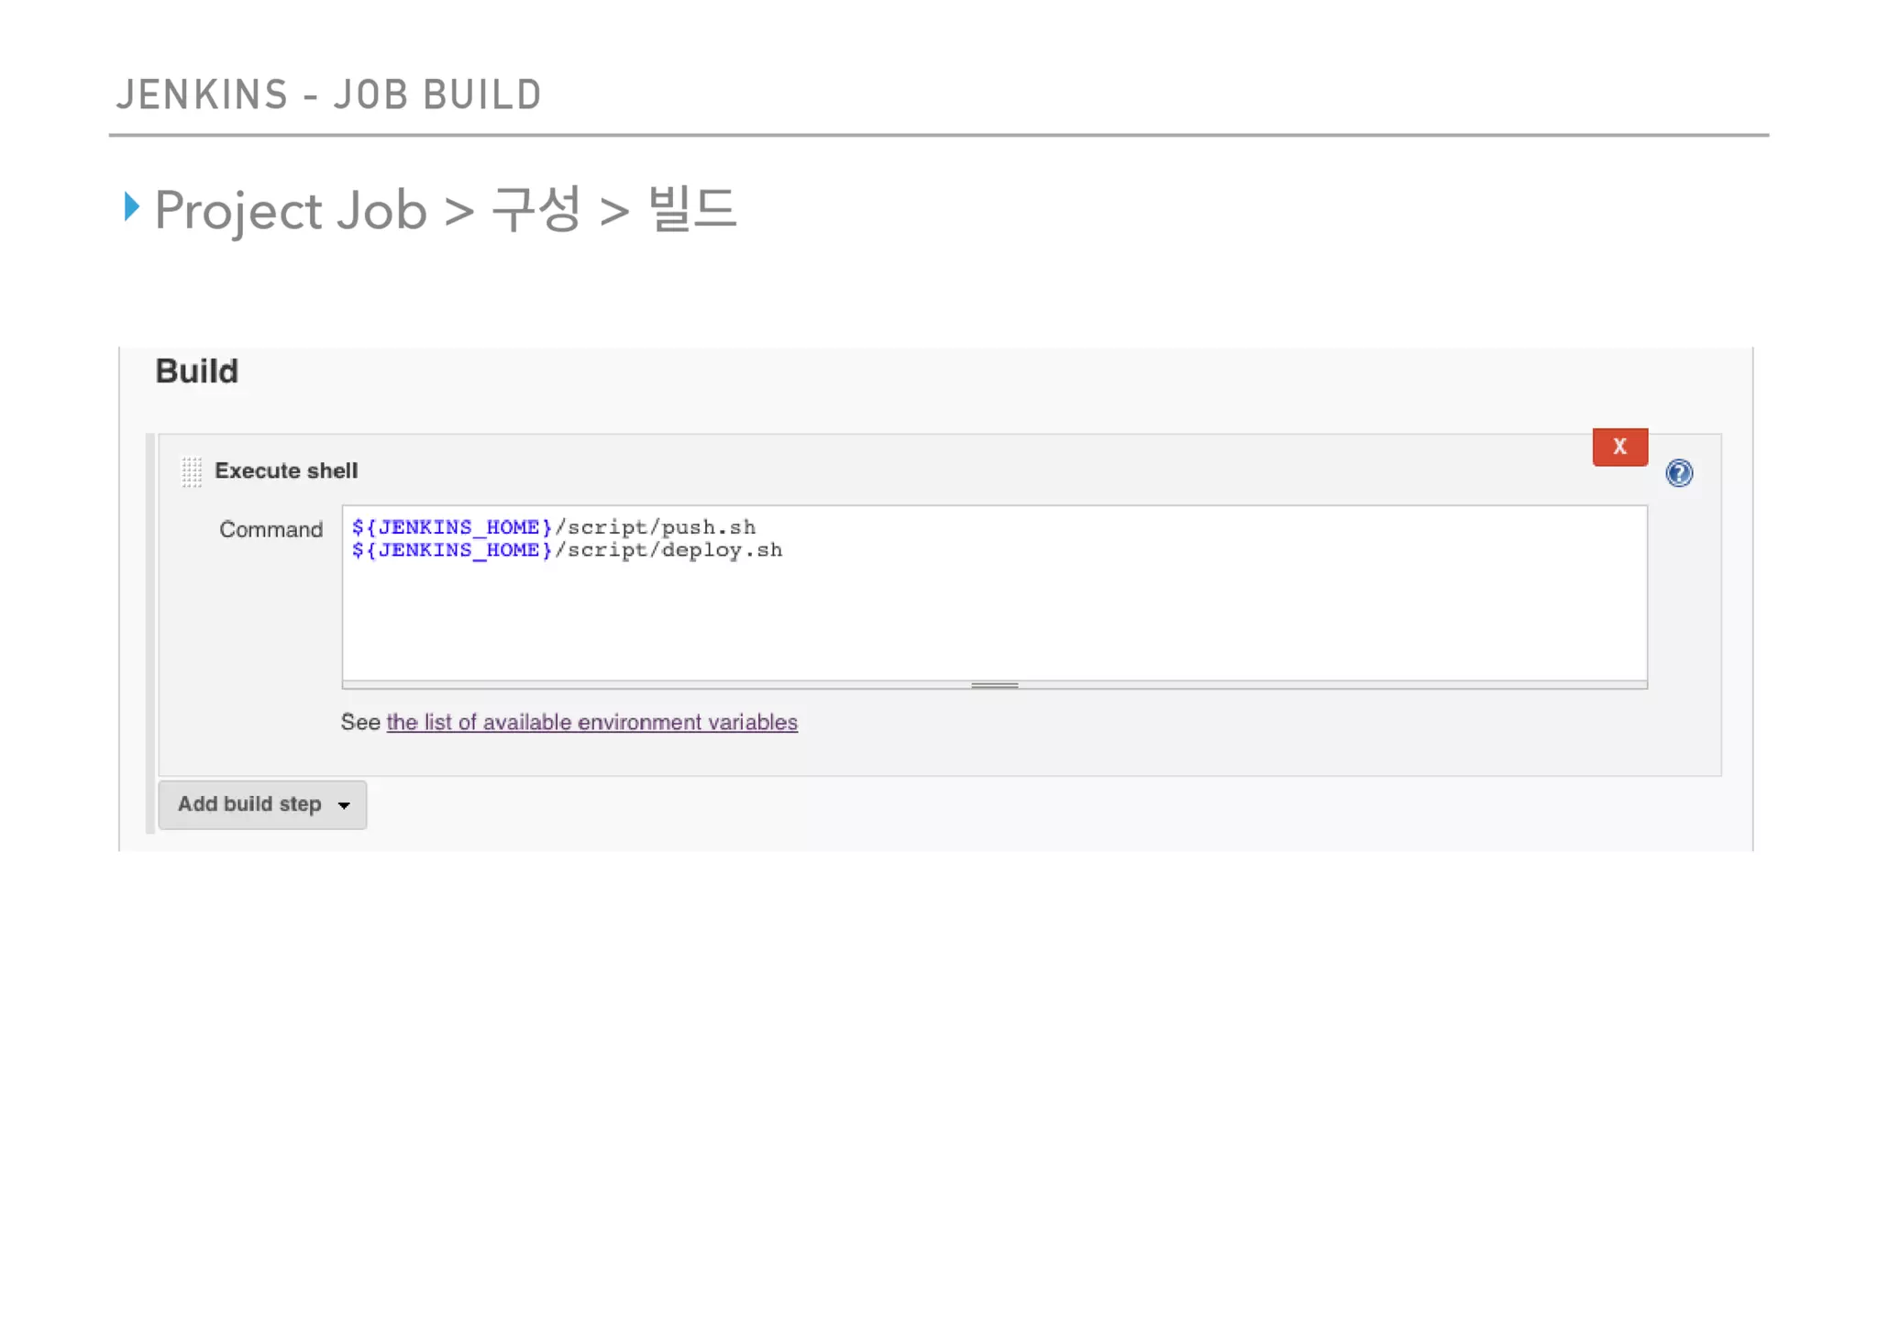The width and height of the screenshot is (1878, 1328).
Task: Click the JENKINS - JOB BUILD slide title
Action: click(329, 94)
